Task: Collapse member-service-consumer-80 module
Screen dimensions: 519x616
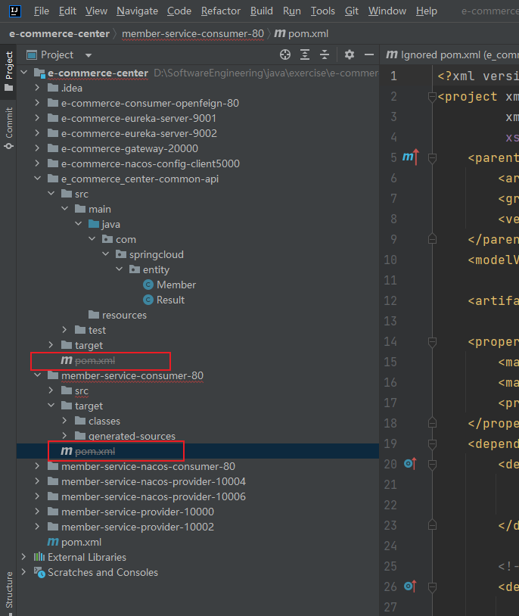Action: click(x=37, y=375)
